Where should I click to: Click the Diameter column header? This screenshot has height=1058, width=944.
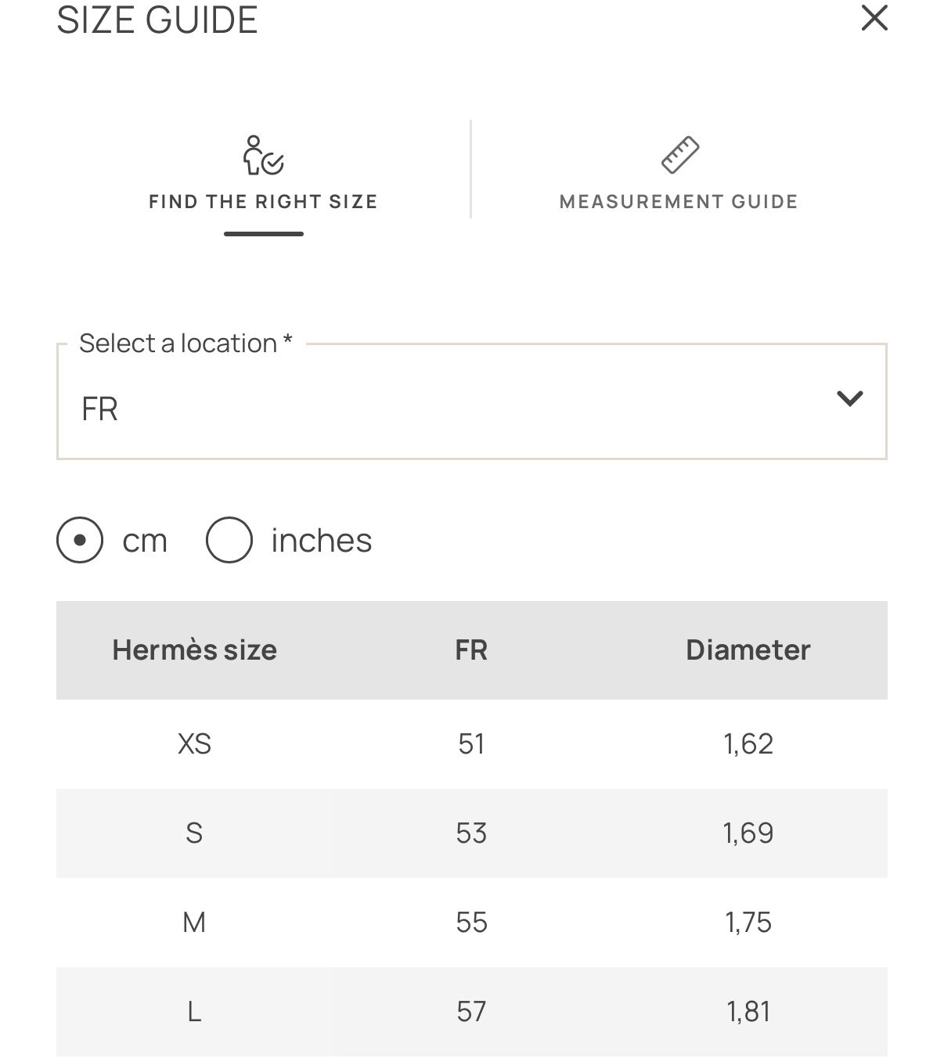(748, 650)
